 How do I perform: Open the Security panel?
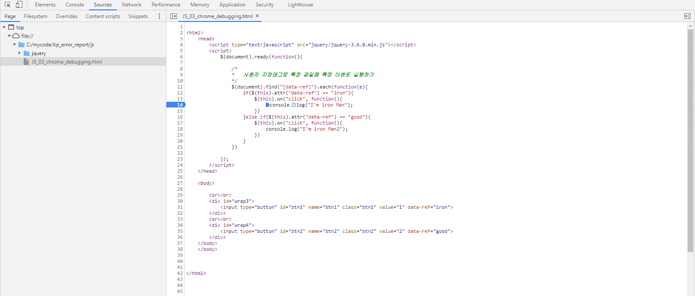pyautogui.click(x=264, y=5)
